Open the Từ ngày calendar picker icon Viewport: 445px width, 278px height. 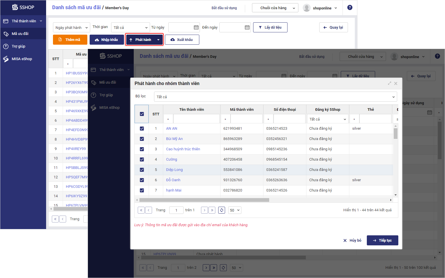click(x=196, y=27)
